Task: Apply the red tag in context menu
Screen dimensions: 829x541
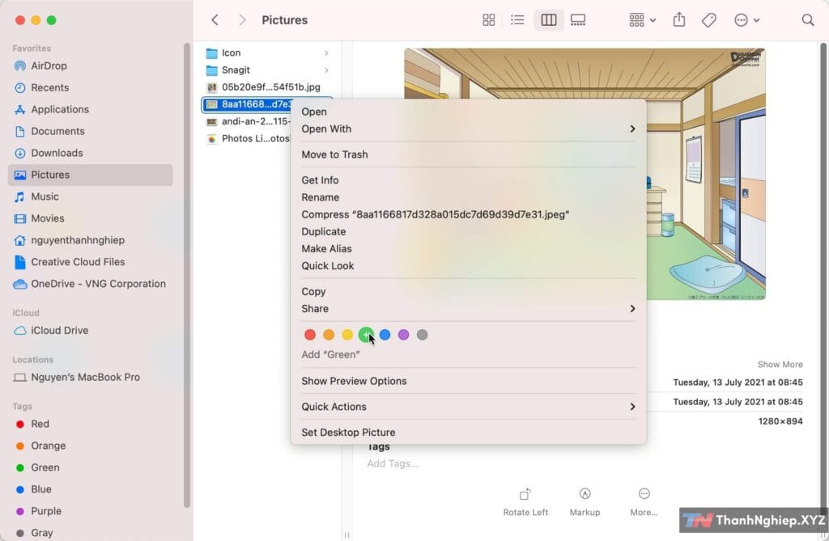Action: [310, 335]
